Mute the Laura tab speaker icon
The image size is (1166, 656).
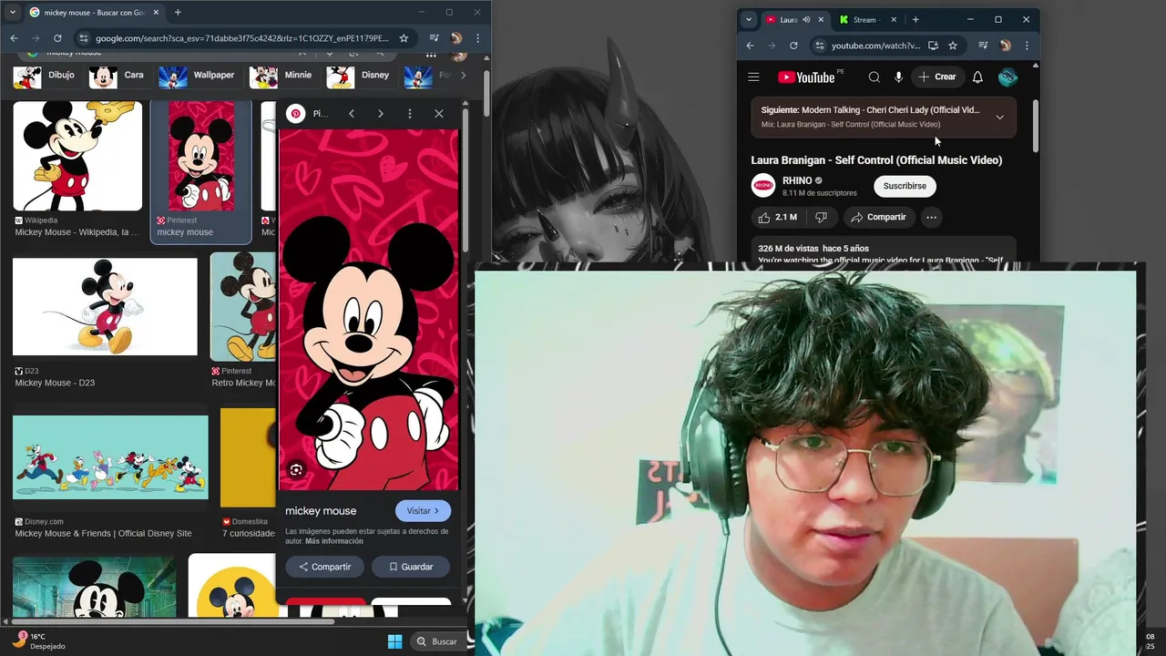(x=806, y=19)
